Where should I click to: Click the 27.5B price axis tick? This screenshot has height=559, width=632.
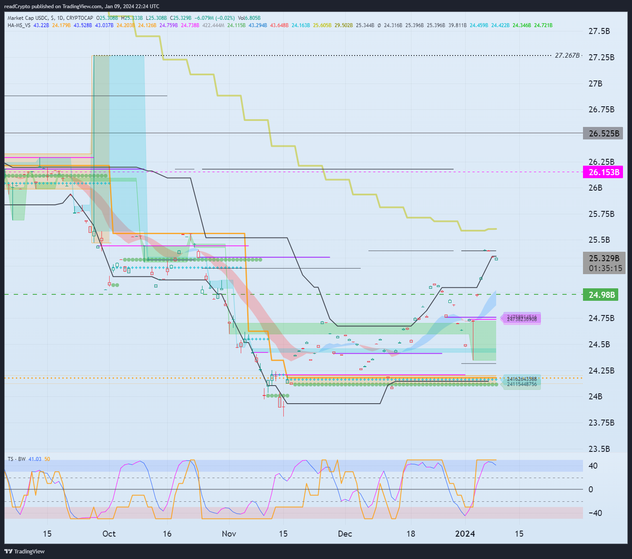[599, 31]
